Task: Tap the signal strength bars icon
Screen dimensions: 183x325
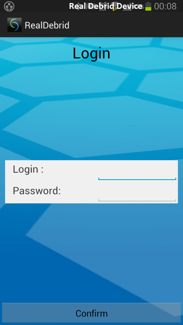Action: pos(128,7)
